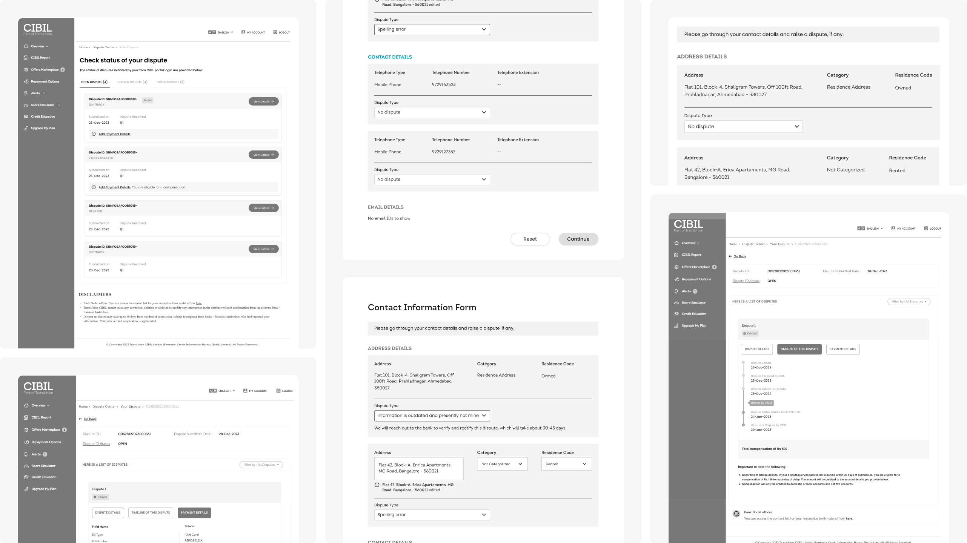Click My Account icon on Check status page
Screen dimensions: 967x543
pos(243,32)
